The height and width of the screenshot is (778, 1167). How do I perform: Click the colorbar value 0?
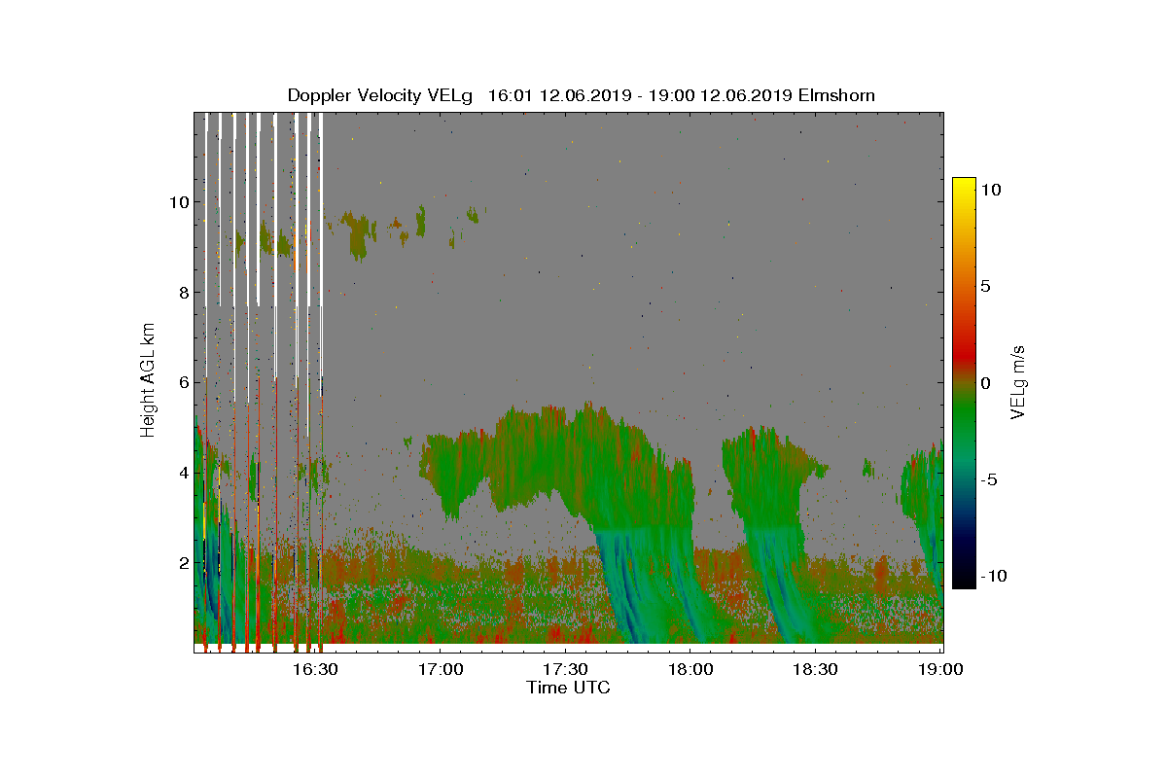coord(984,382)
